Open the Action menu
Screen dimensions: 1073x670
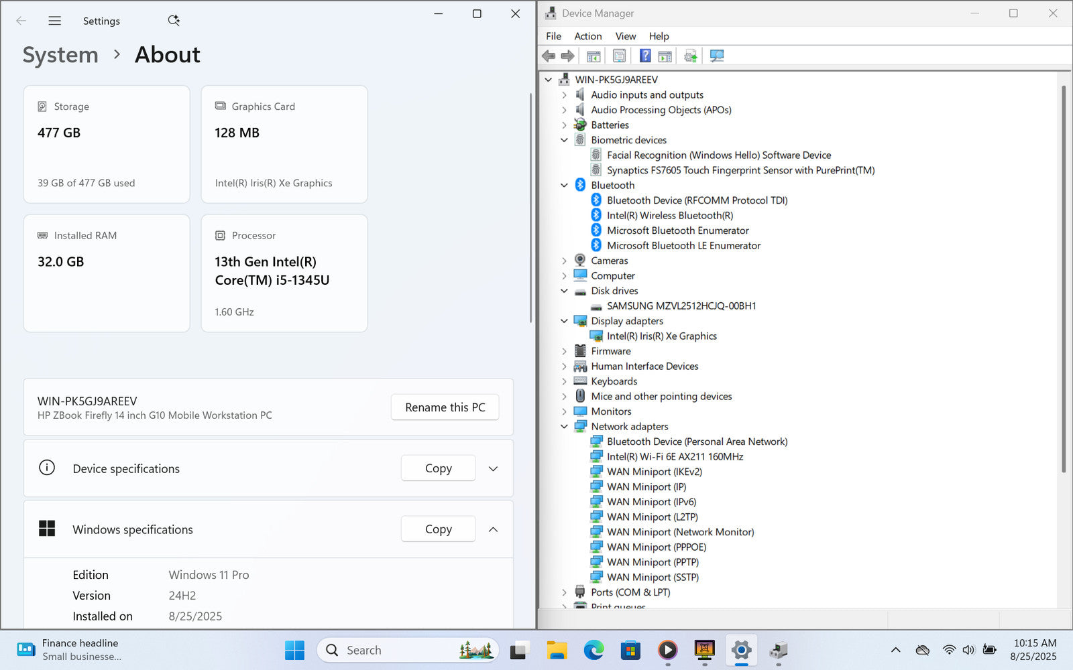pyautogui.click(x=587, y=36)
